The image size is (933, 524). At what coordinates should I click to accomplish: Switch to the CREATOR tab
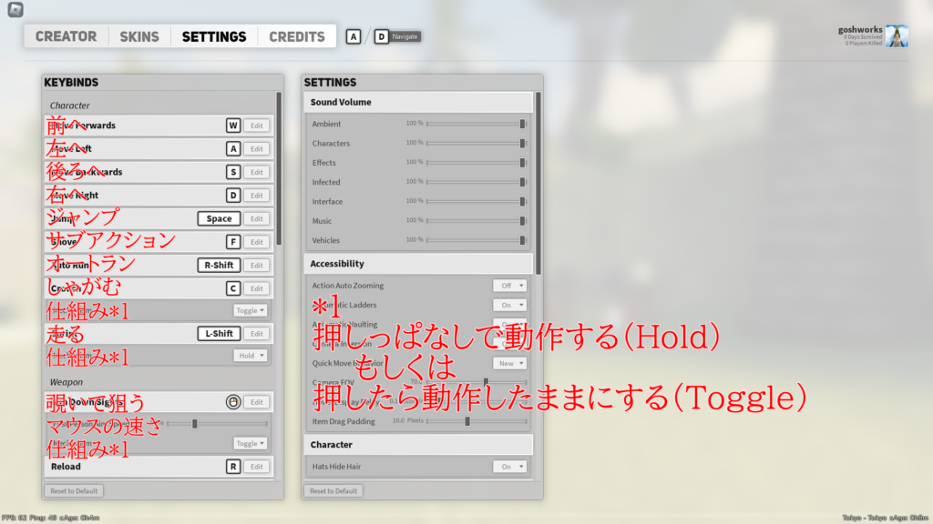[66, 36]
